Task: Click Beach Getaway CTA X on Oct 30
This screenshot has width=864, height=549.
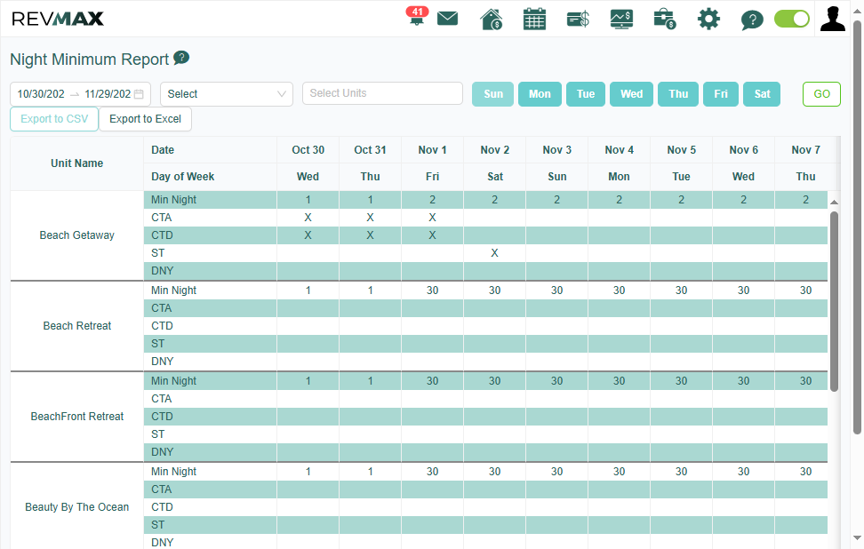Action: (308, 218)
